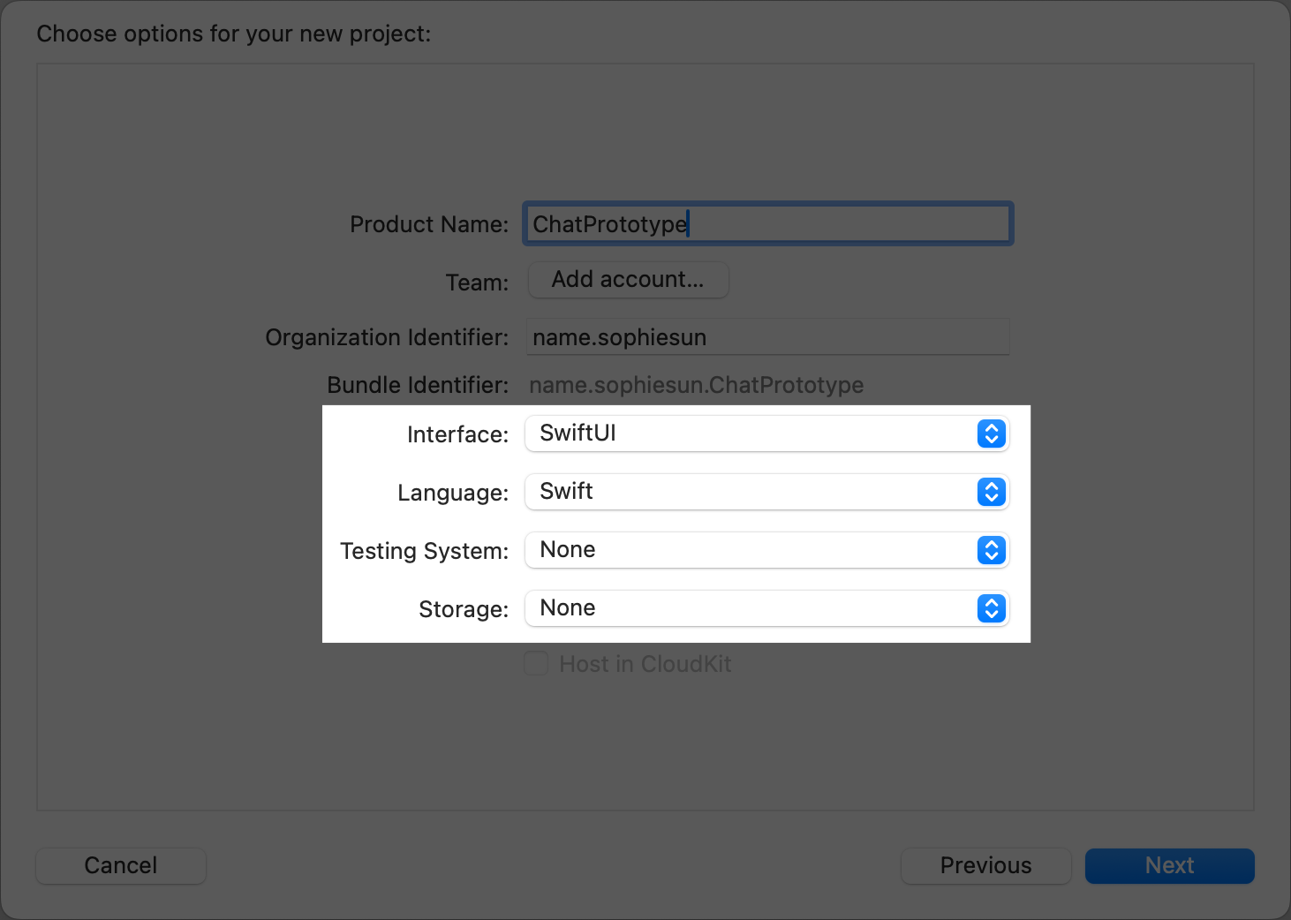Click the Organization Identifier text field
This screenshot has height=920, width=1291.
click(766, 337)
